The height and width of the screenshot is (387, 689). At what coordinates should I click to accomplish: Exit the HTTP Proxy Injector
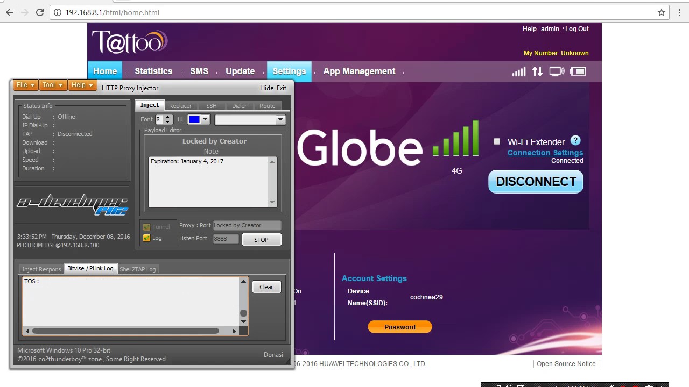click(282, 88)
